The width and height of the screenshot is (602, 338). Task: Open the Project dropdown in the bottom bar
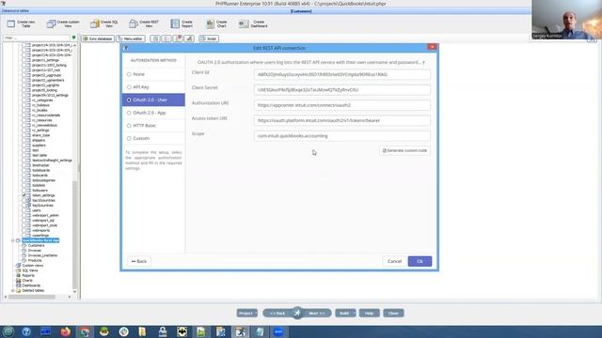click(x=246, y=313)
